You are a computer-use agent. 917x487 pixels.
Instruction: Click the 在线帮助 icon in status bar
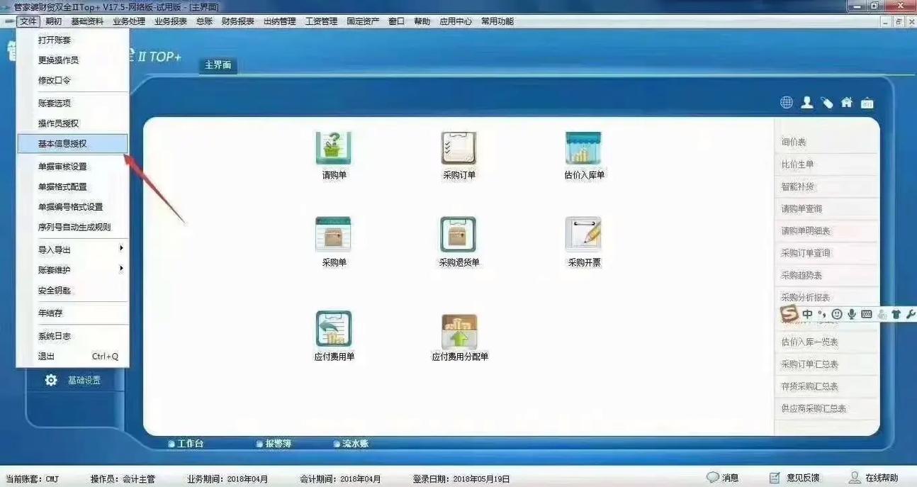point(855,478)
